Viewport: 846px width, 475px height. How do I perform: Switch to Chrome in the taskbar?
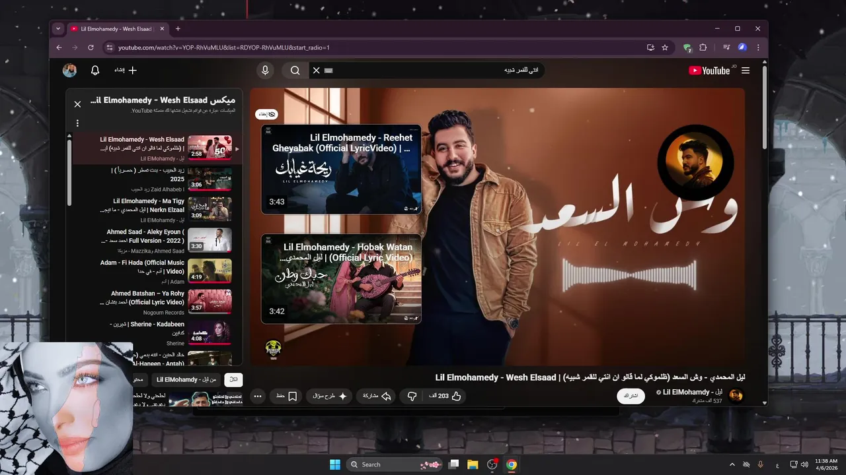[511, 464]
